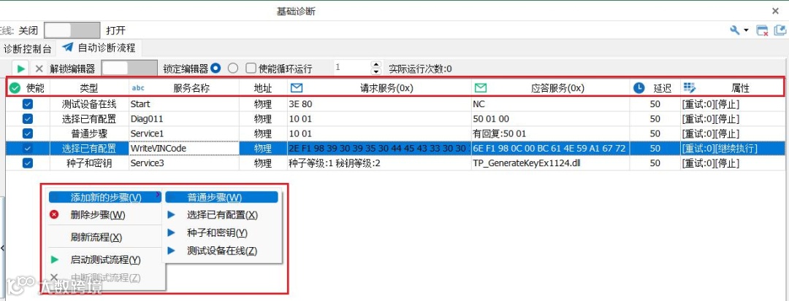Image resolution: width=789 pixels, height=301 pixels.
Task: Click the TP_GenerateKeyEx1124.dll cell
Action: 551,163
